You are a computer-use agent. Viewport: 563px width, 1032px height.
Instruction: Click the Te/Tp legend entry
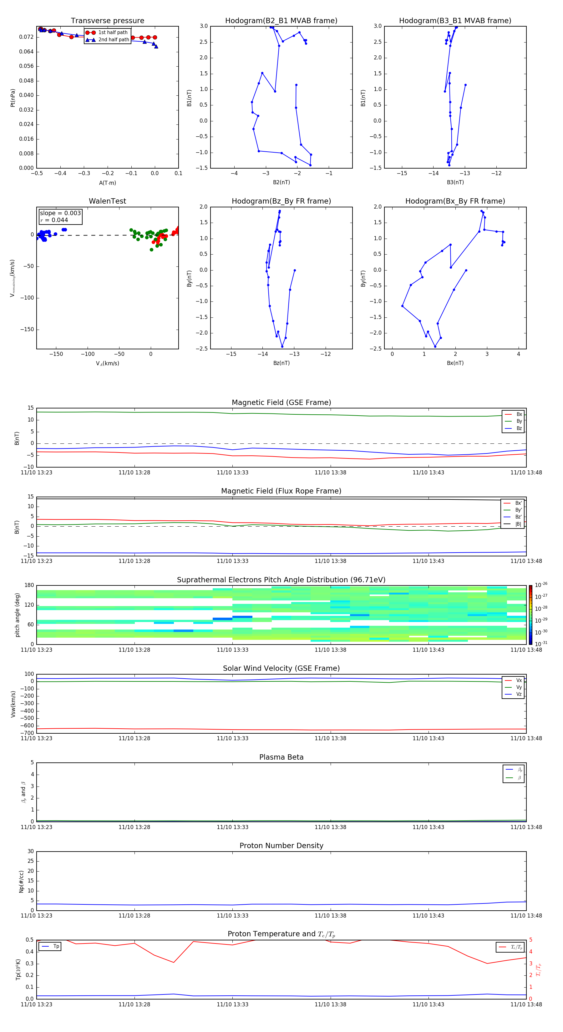click(510, 947)
